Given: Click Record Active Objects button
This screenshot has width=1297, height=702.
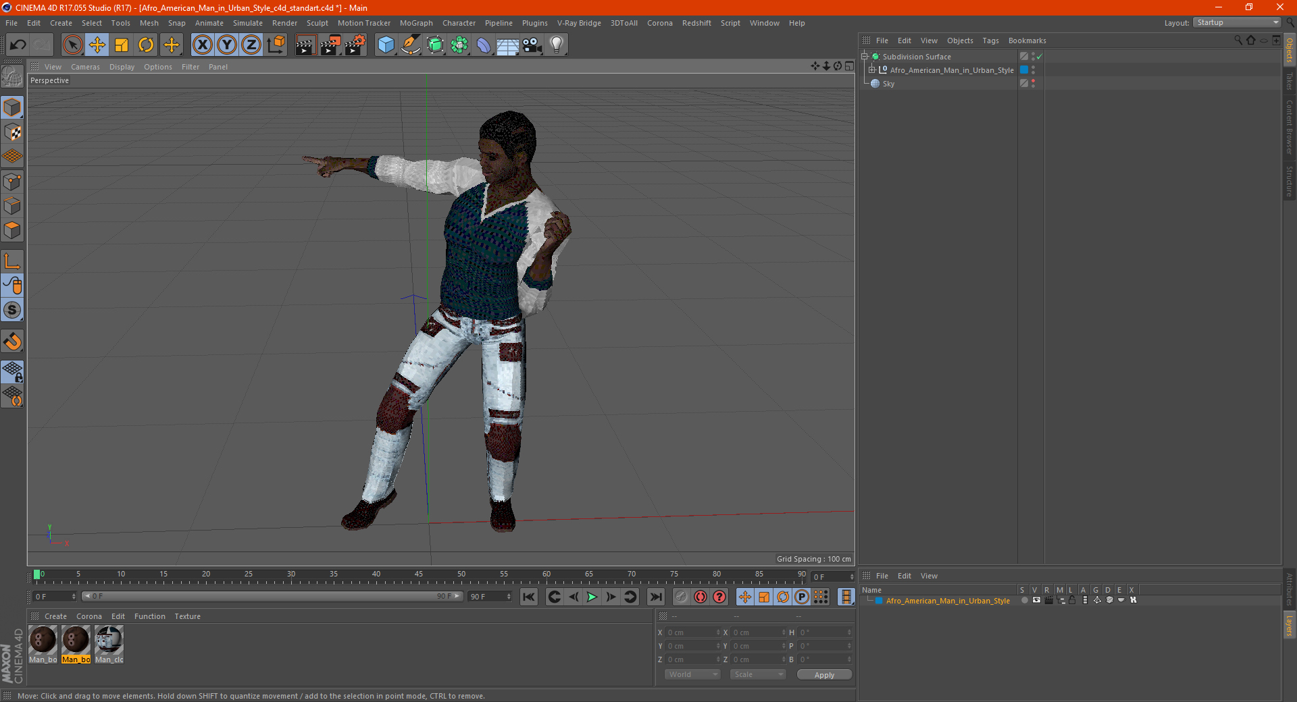Looking at the screenshot, I should 682,597.
